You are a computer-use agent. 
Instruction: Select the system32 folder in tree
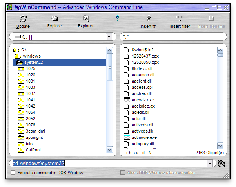tap(59, 63)
